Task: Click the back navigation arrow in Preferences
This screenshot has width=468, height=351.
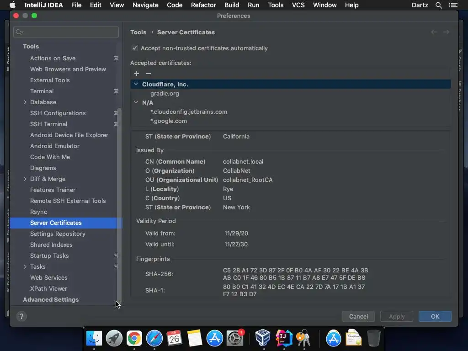Action: (434, 32)
